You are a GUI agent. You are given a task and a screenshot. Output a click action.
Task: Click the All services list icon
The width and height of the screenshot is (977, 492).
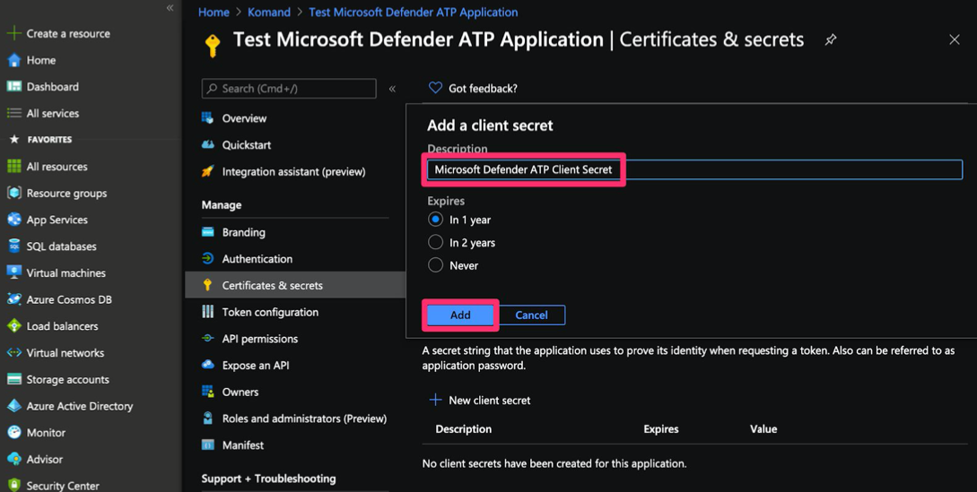click(13, 113)
